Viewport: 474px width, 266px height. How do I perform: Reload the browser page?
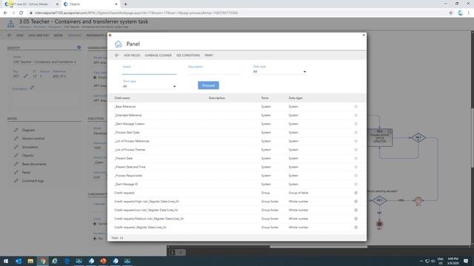pyautogui.click(x=21, y=13)
